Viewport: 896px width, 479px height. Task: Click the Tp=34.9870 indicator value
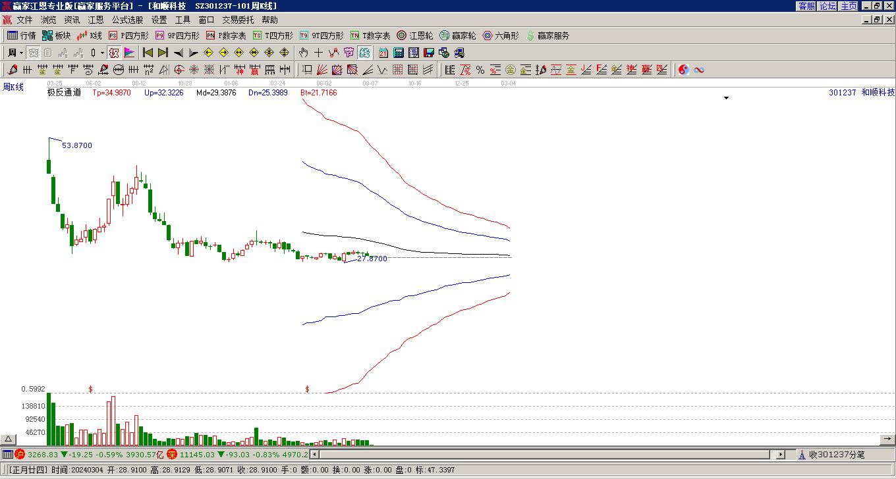coord(111,93)
